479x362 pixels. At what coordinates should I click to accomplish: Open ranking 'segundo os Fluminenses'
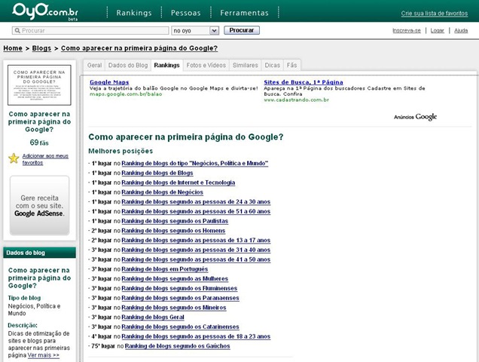179,288
